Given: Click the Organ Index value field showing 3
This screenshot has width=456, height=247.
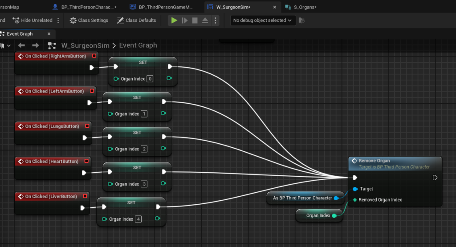Looking at the screenshot, I should [x=144, y=184].
